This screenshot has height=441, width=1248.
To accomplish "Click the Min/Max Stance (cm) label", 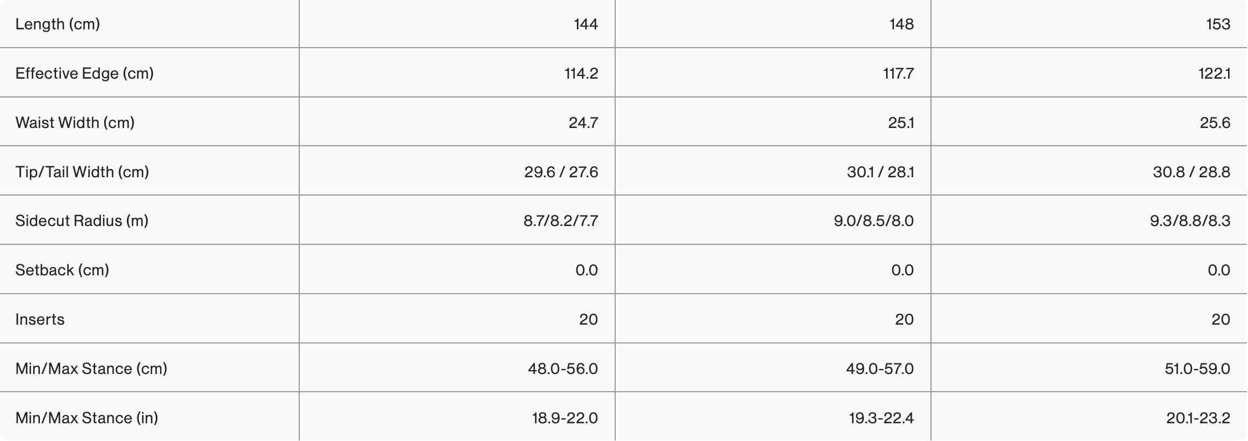I will (x=91, y=369).
